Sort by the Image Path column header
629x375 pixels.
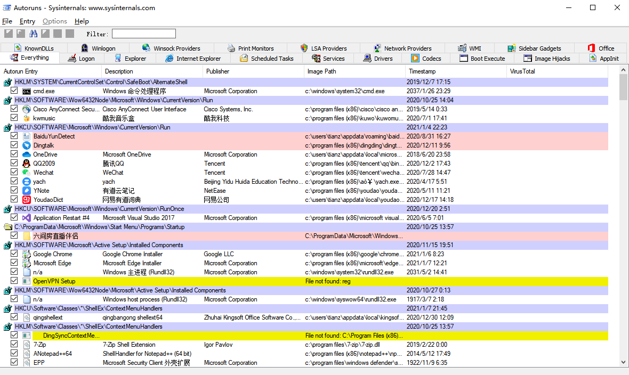pyautogui.click(x=355, y=71)
